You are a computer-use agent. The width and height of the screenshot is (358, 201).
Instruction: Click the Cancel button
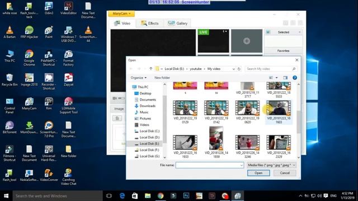click(x=285, y=173)
